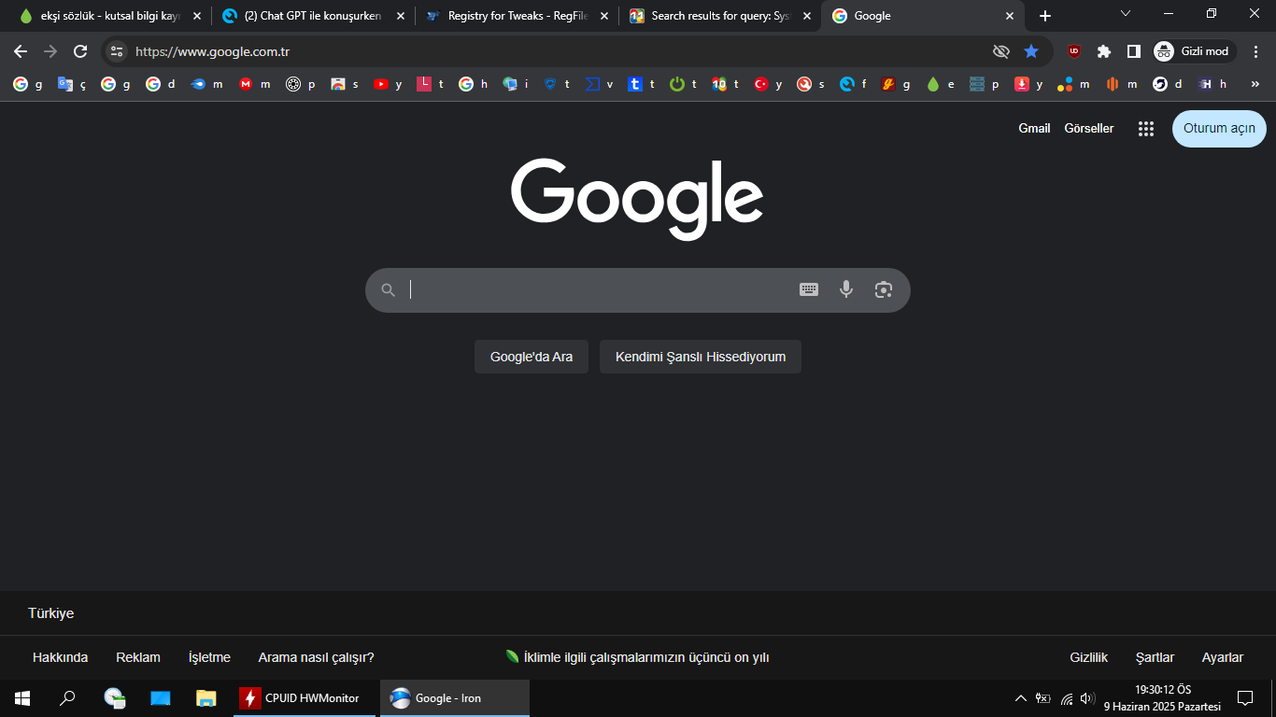Open site information icon in address bar

(x=116, y=51)
